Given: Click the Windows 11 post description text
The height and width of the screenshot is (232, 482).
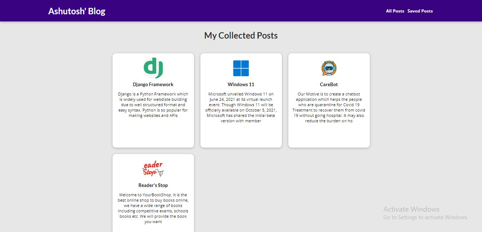Looking at the screenshot, I should click(241, 107).
